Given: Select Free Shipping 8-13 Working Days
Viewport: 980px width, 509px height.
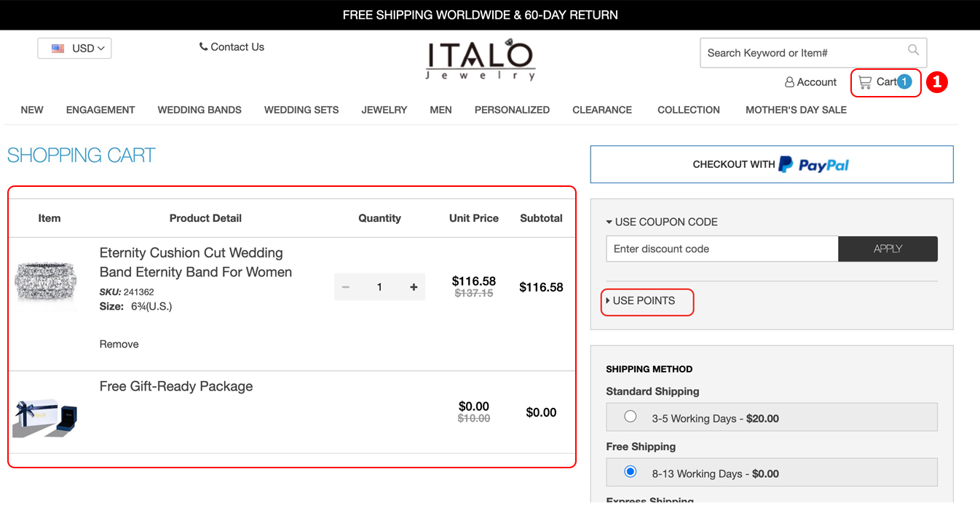Looking at the screenshot, I should pyautogui.click(x=631, y=472).
